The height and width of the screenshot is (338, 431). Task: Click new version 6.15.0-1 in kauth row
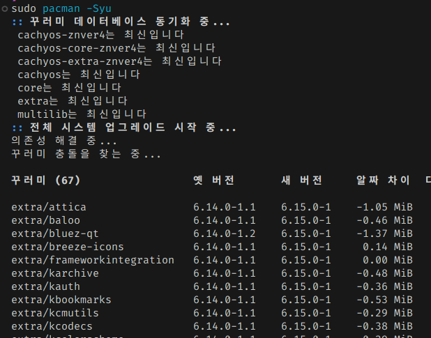(x=306, y=286)
